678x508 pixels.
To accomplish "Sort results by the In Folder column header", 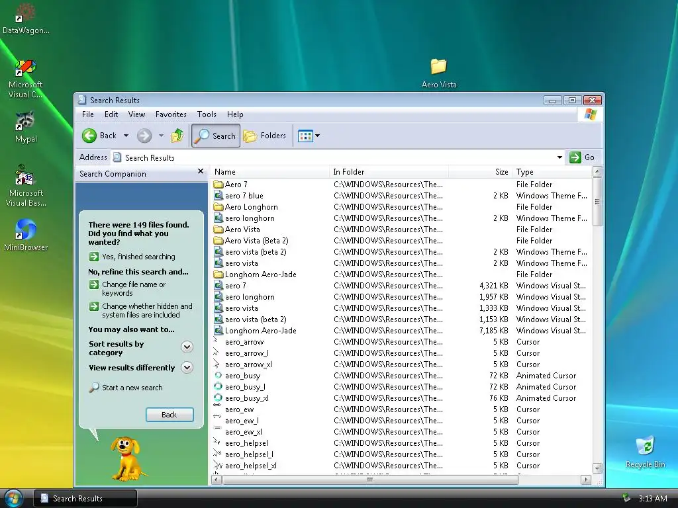I will (389, 172).
